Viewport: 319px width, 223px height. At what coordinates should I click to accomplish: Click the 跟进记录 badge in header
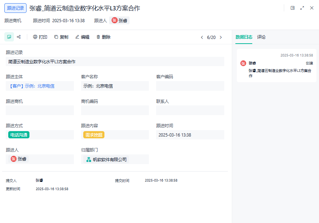tap(15, 8)
